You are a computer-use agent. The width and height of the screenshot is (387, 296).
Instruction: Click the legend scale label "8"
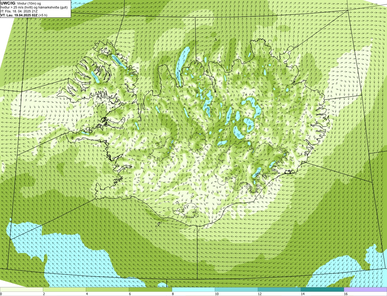click(x=173, y=294)
